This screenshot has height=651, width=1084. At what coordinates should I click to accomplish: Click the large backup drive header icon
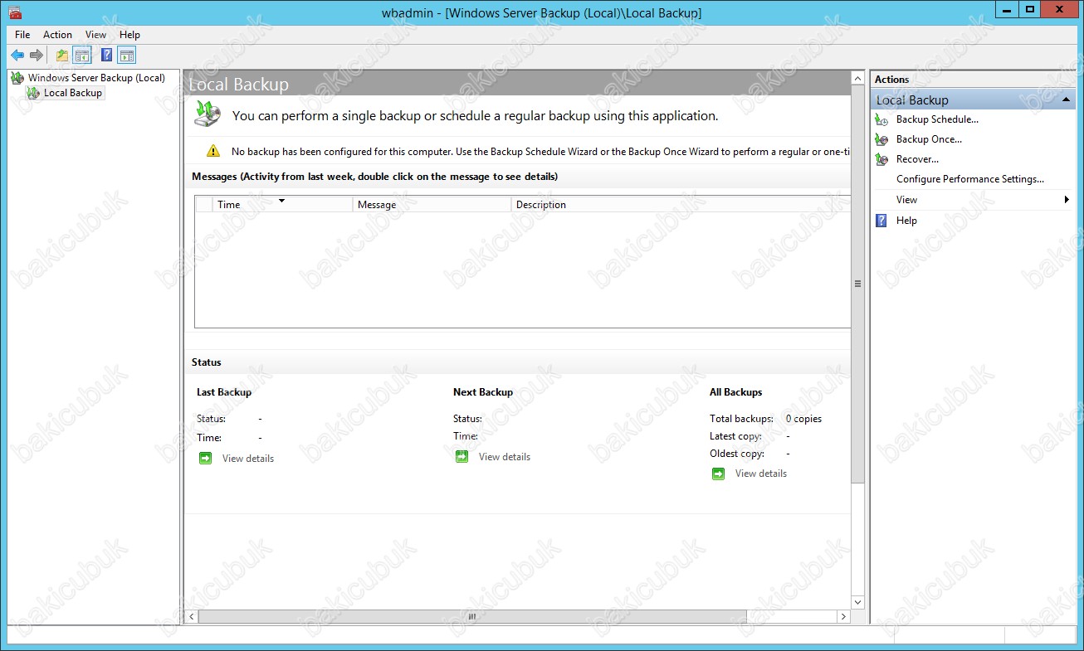pyautogui.click(x=208, y=114)
